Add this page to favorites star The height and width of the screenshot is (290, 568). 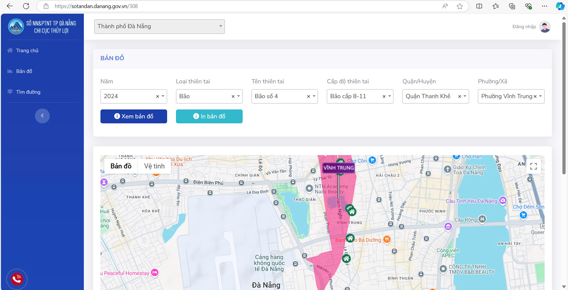(460, 6)
